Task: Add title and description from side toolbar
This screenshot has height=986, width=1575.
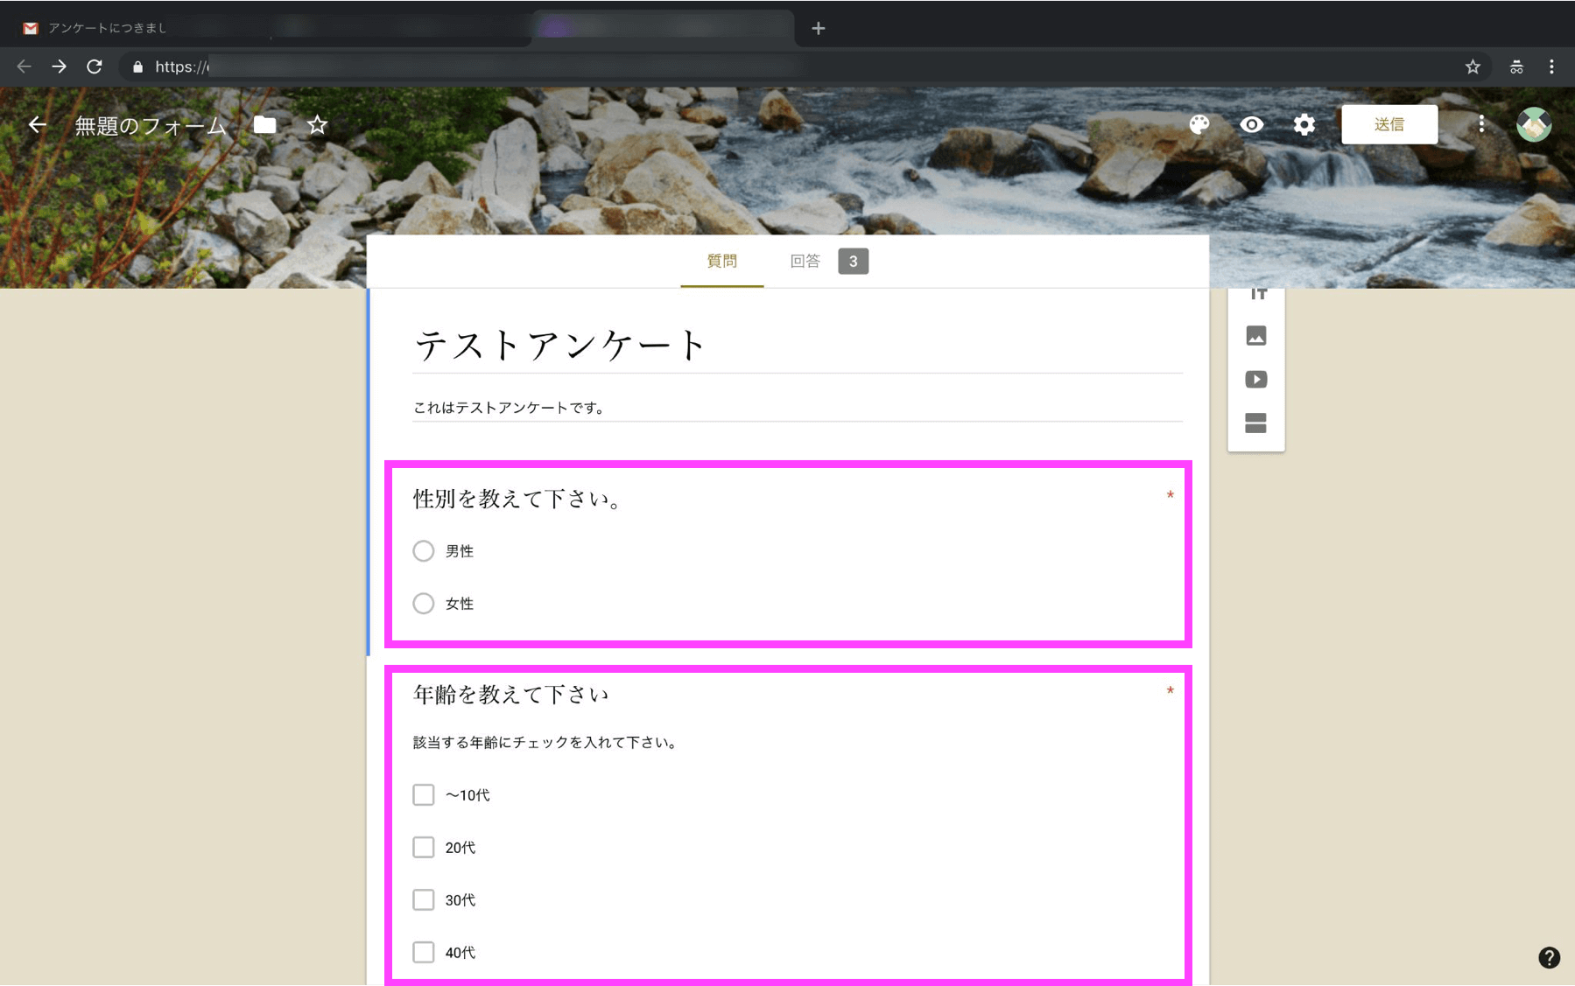Action: pyautogui.click(x=1256, y=295)
